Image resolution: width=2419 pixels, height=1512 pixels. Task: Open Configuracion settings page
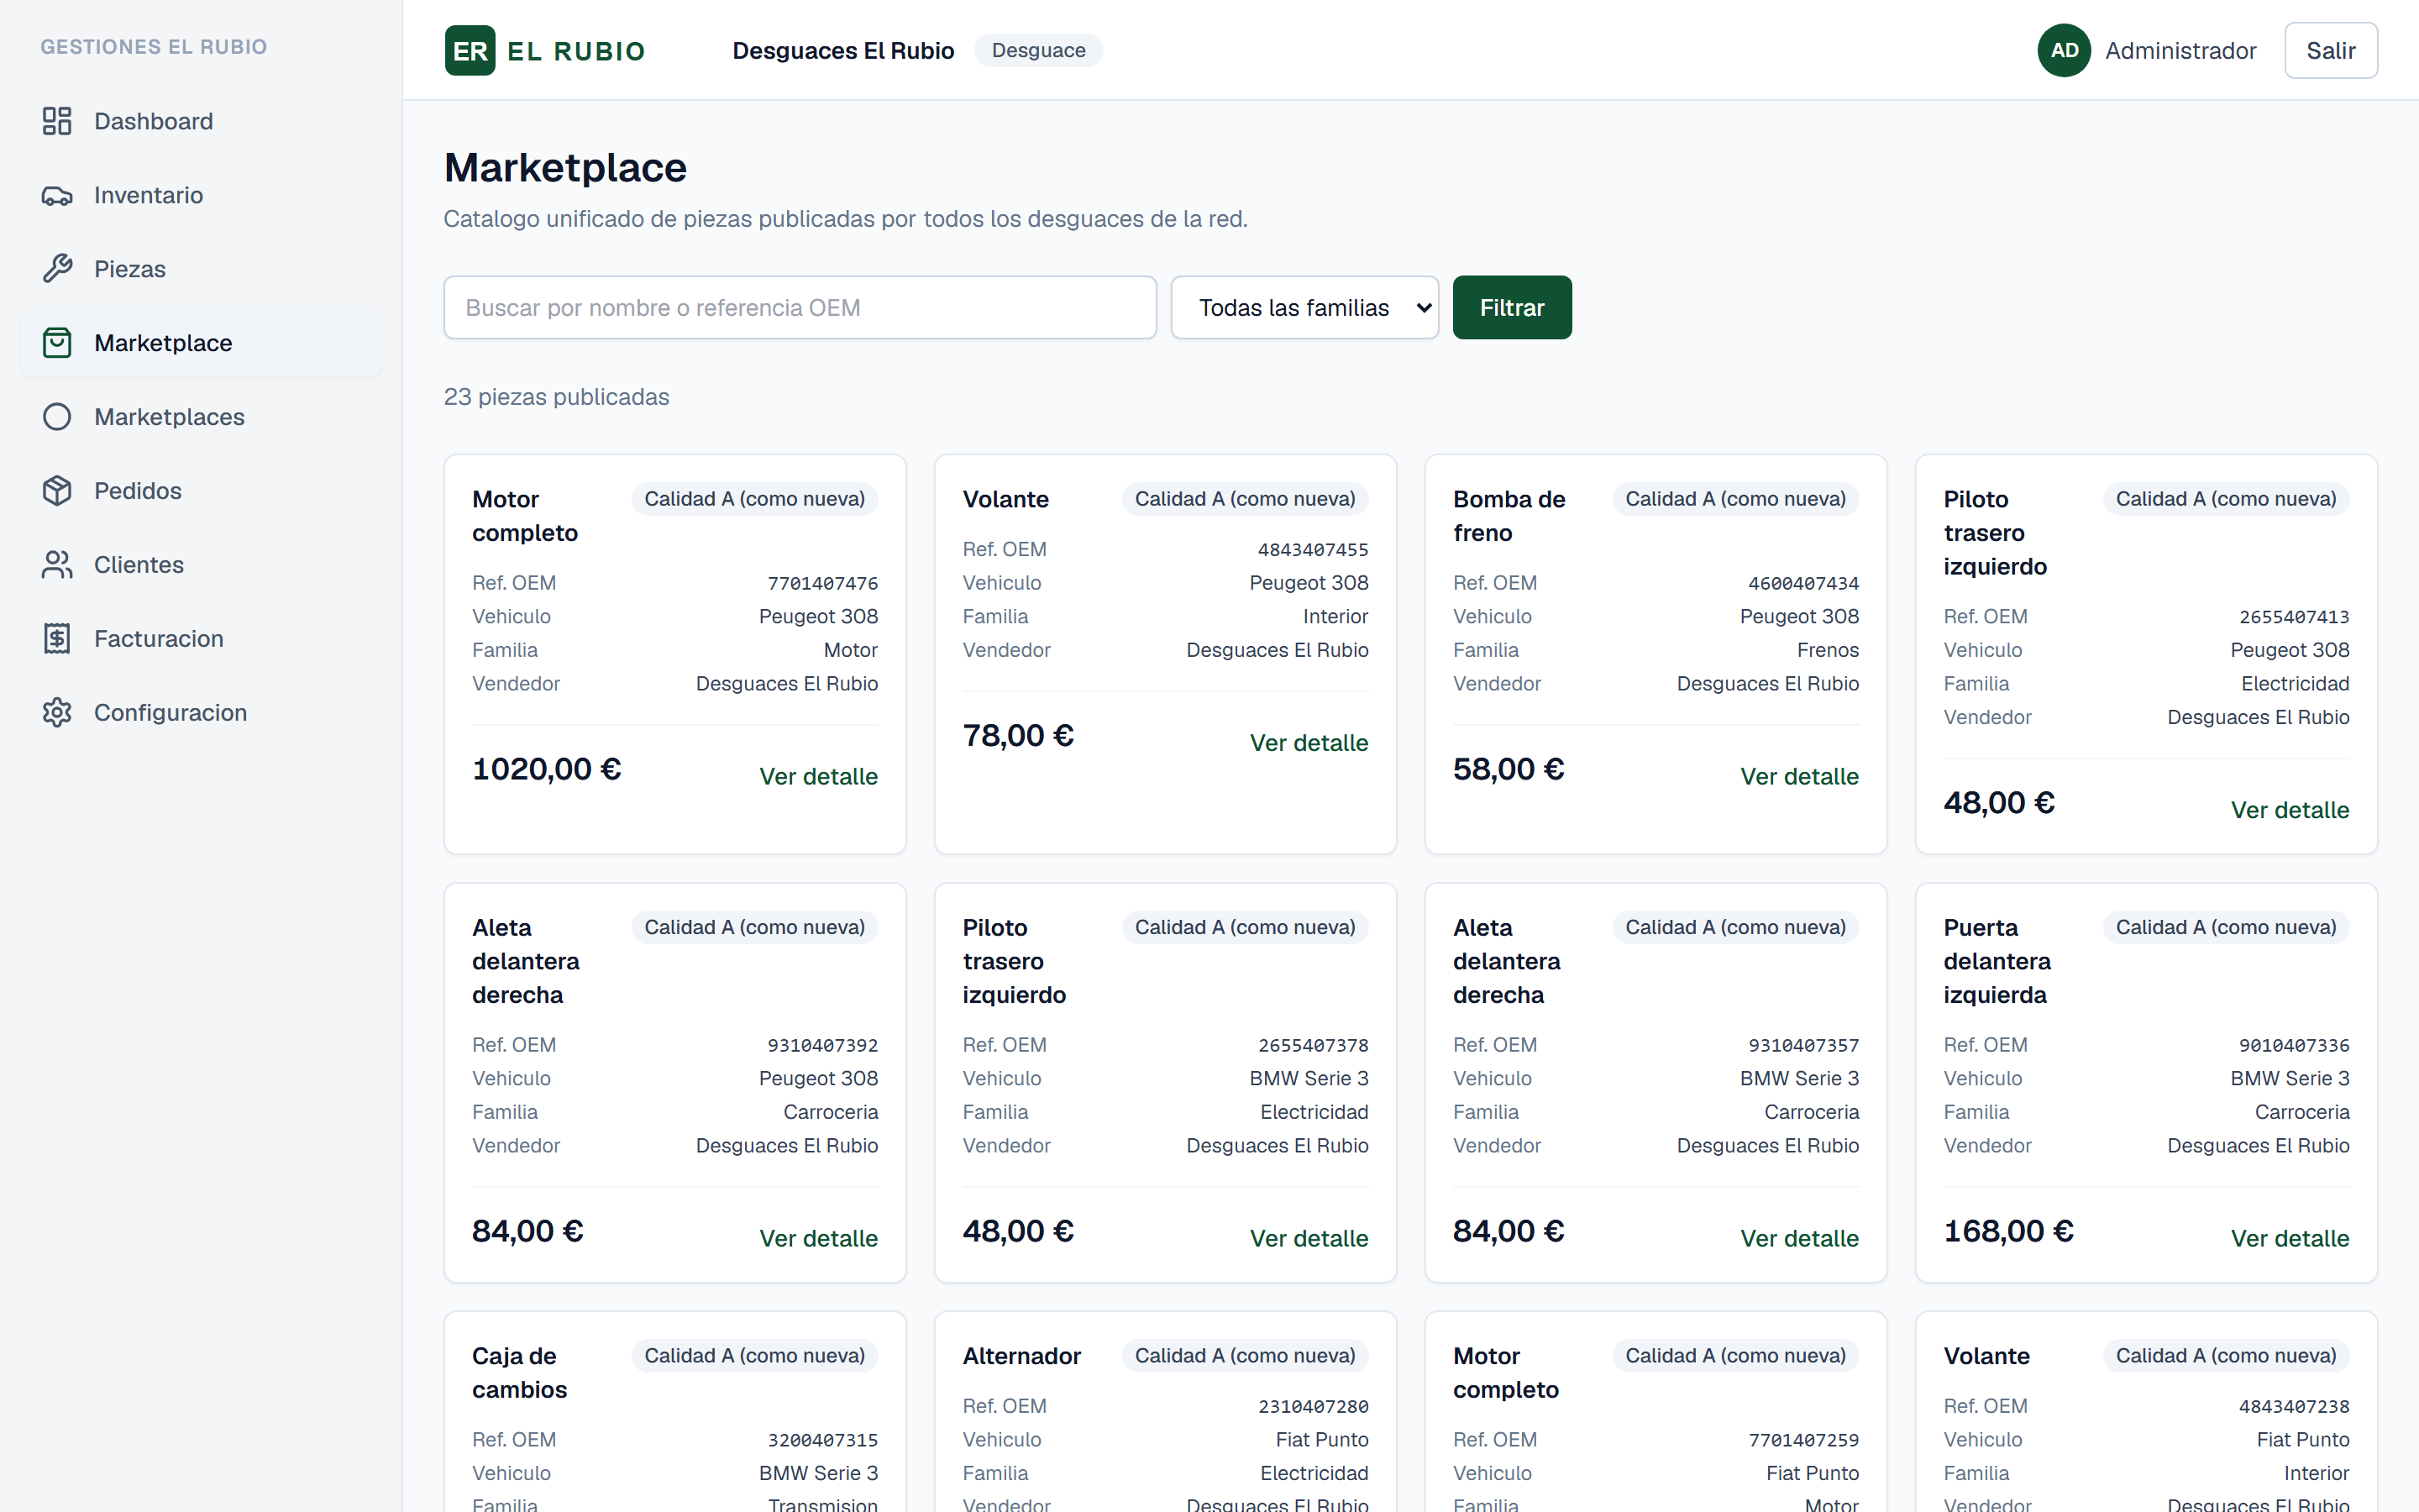pyautogui.click(x=201, y=713)
